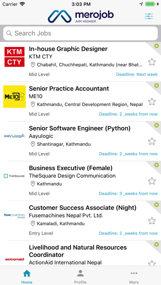This screenshot has width=161, height=285.
Task: Click the Fusemachines Nepal logo
Action: click(14, 216)
